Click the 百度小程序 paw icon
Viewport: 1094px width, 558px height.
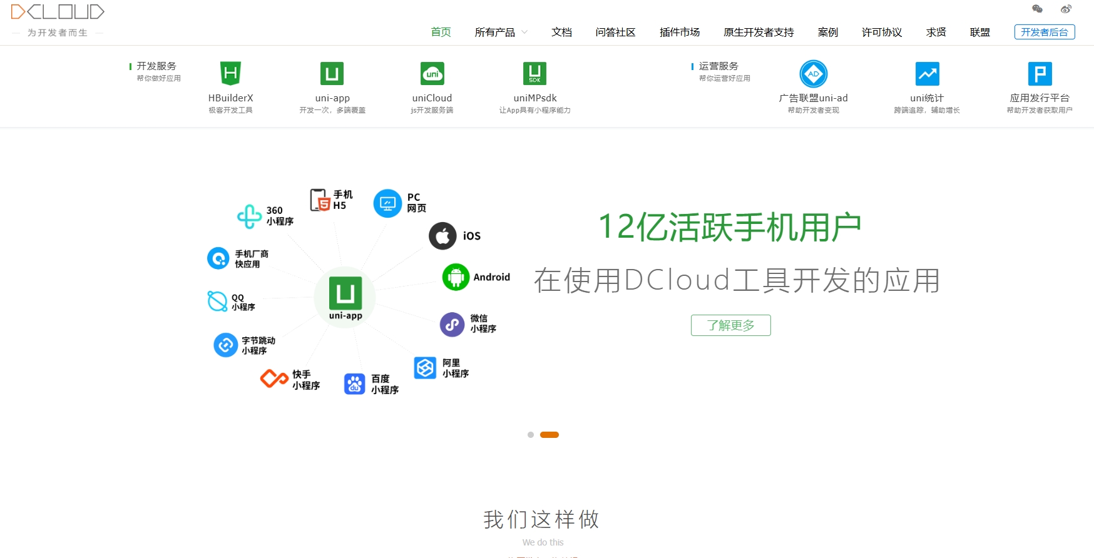354,384
